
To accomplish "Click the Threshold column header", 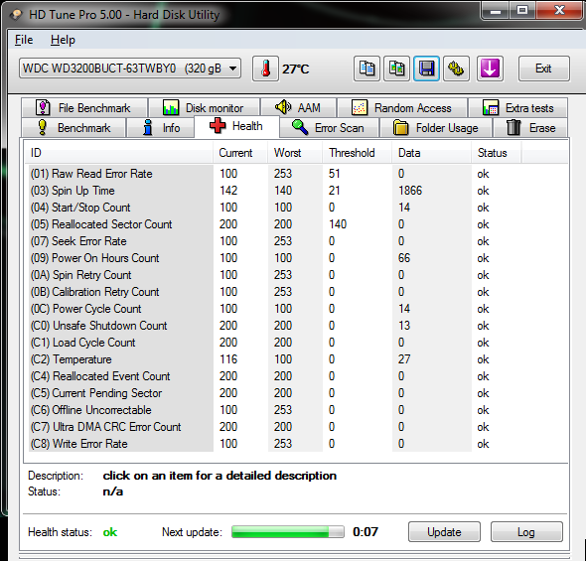I will 358,153.
